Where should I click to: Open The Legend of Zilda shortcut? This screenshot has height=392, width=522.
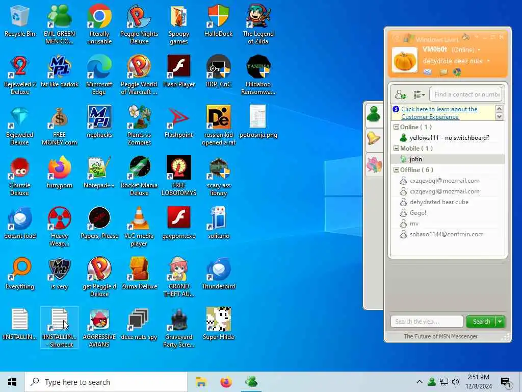click(258, 24)
